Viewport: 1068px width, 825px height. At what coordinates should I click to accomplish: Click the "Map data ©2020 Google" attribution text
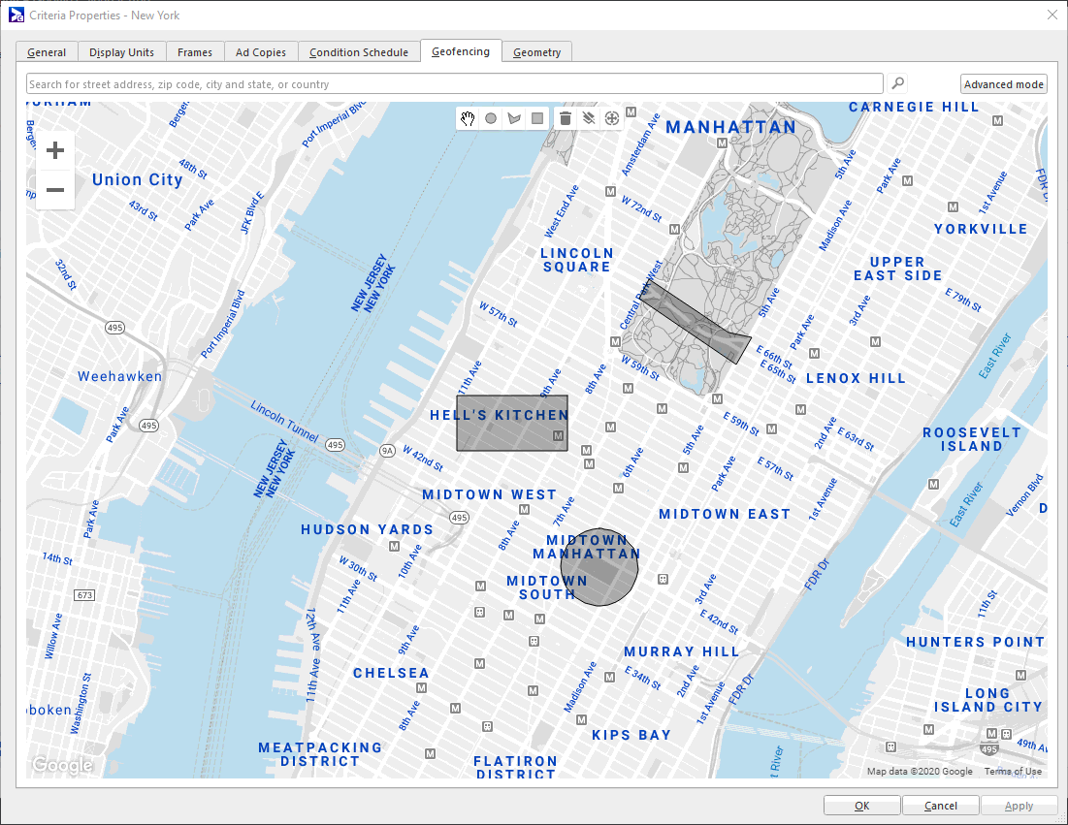[x=920, y=772]
